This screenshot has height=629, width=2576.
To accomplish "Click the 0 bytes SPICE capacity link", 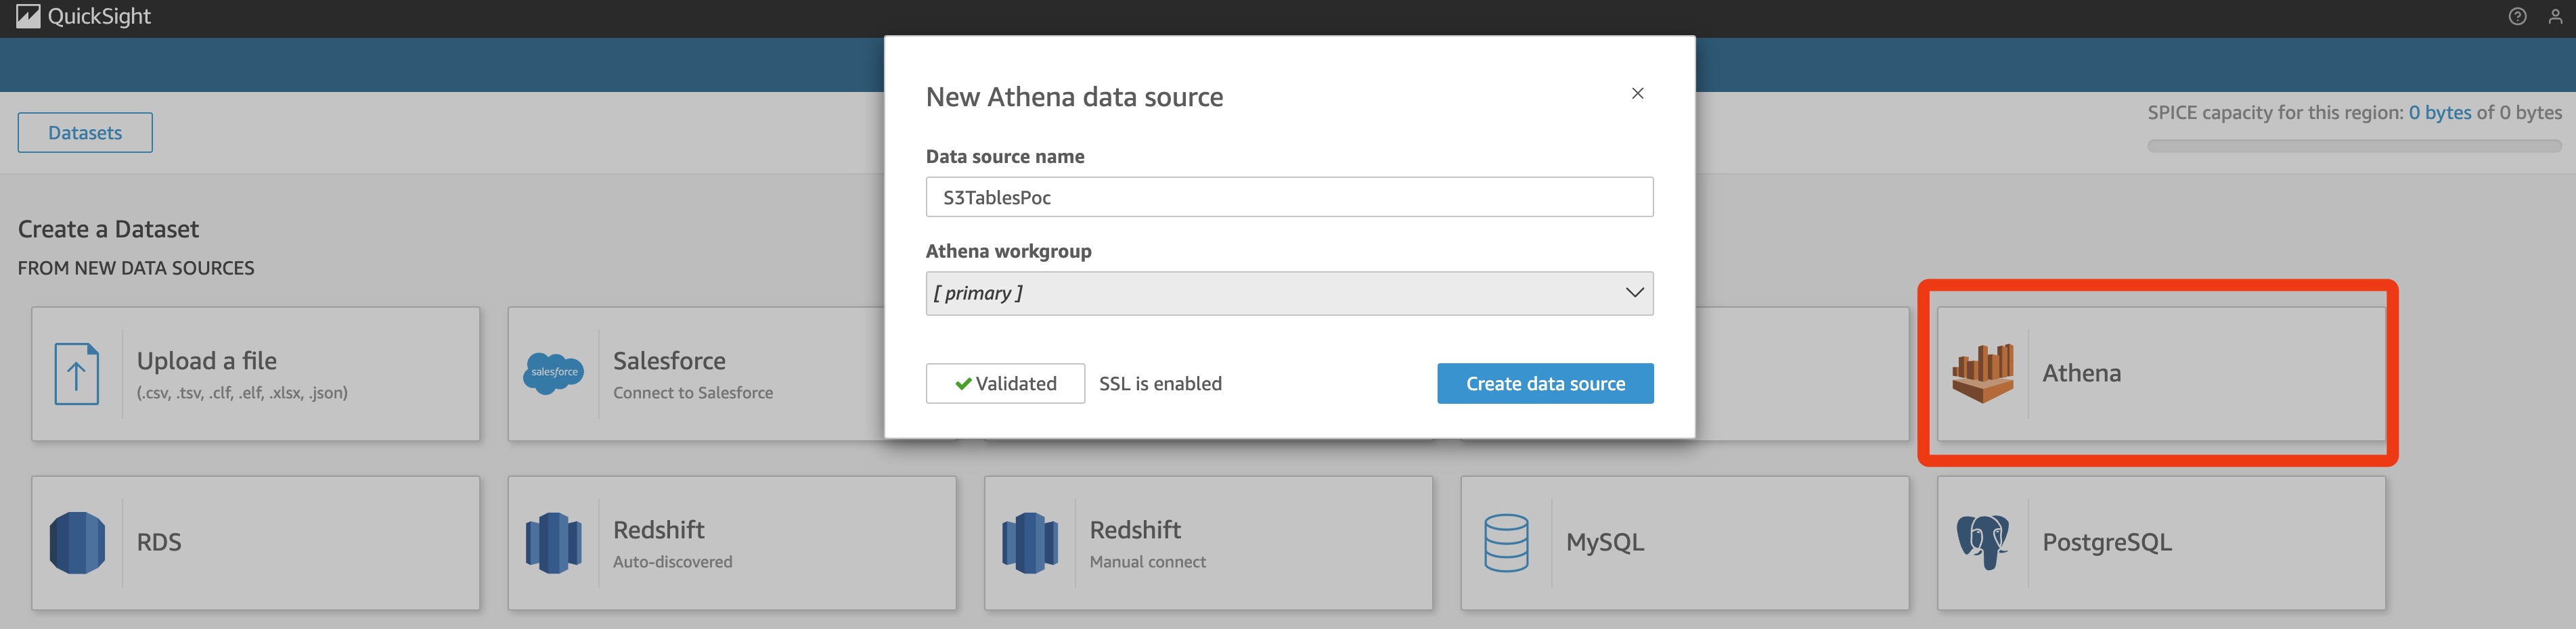I will (x=2439, y=113).
